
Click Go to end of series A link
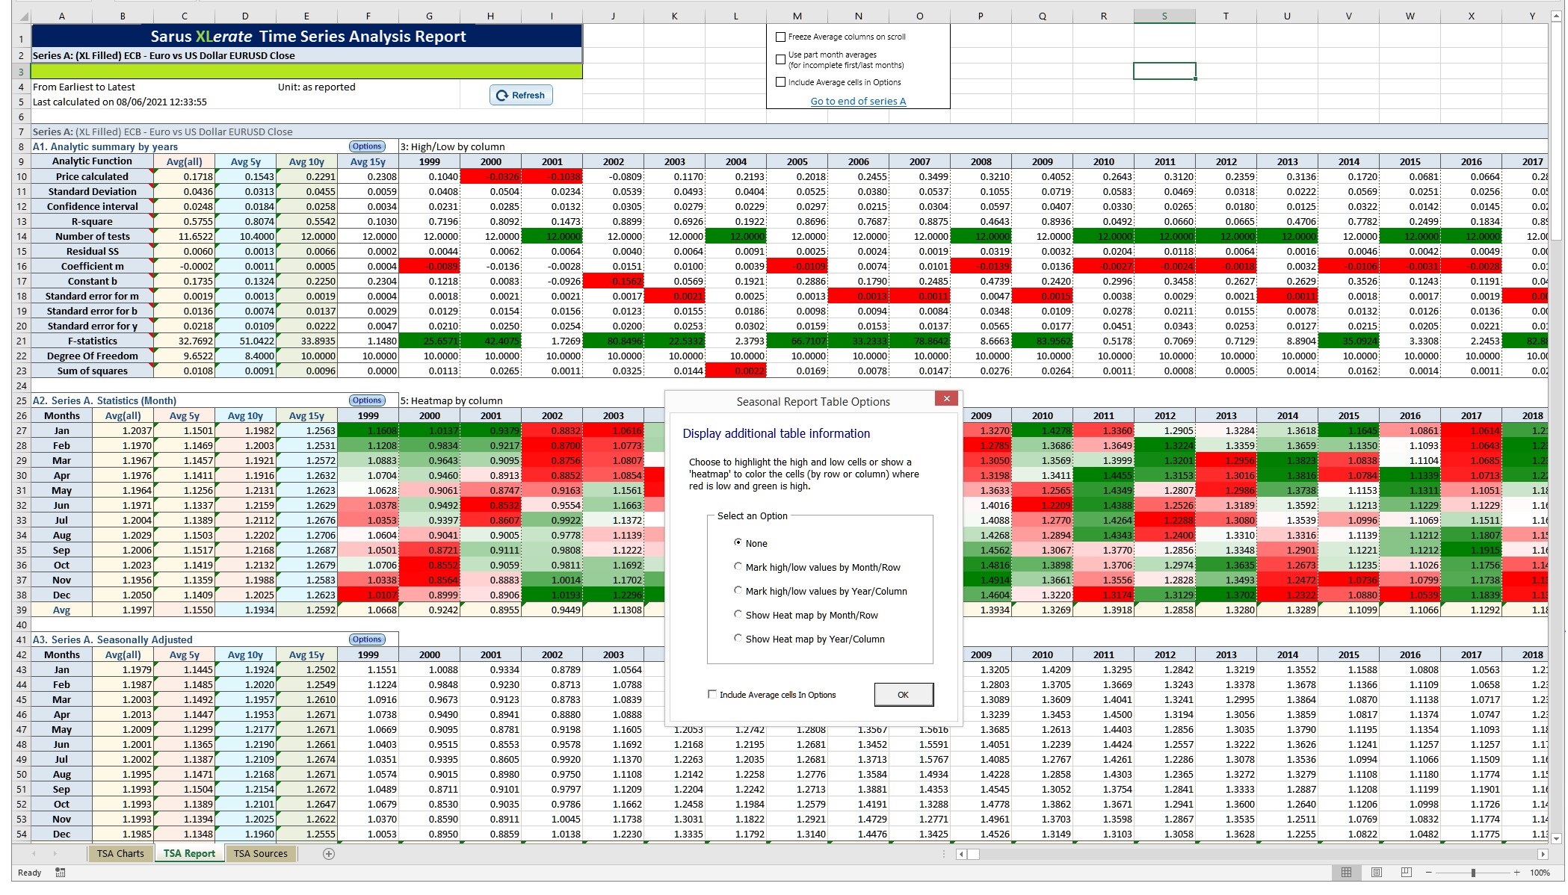[x=858, y=102]
